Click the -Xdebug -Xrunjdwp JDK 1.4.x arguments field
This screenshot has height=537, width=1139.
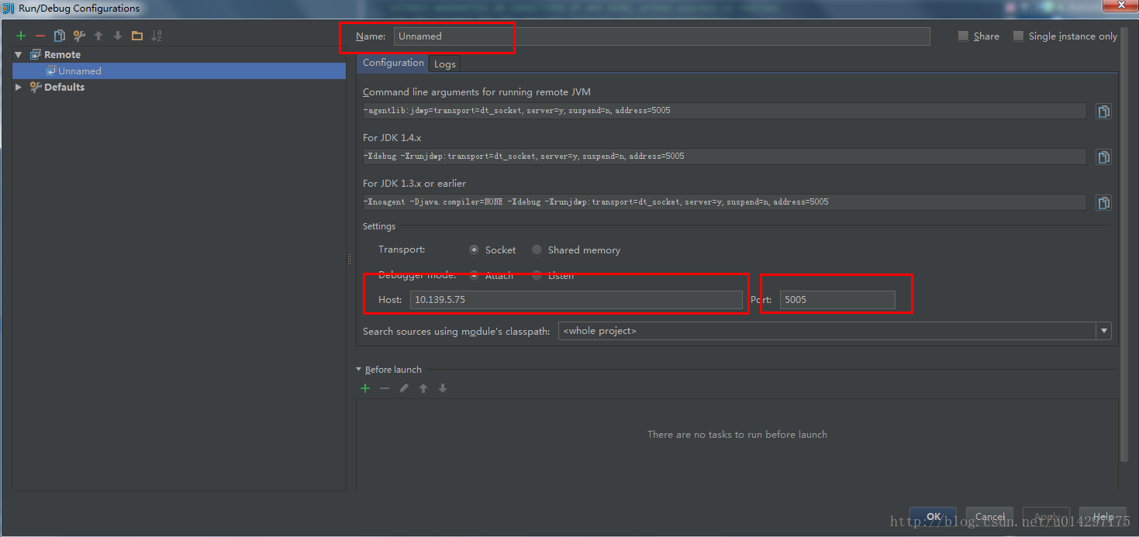click(724, 157)
